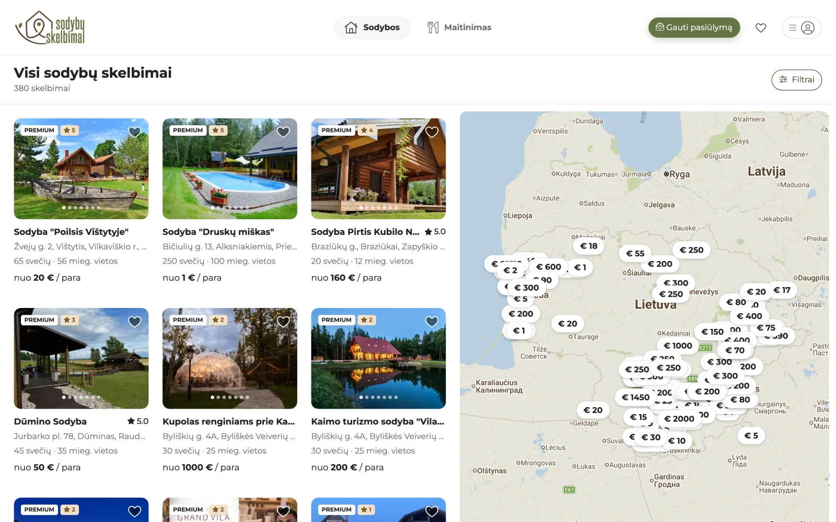Viewport: 836px width, 522px height.
Task: Click the € 250 marker above Šiauliai
Action: [691, 250]
